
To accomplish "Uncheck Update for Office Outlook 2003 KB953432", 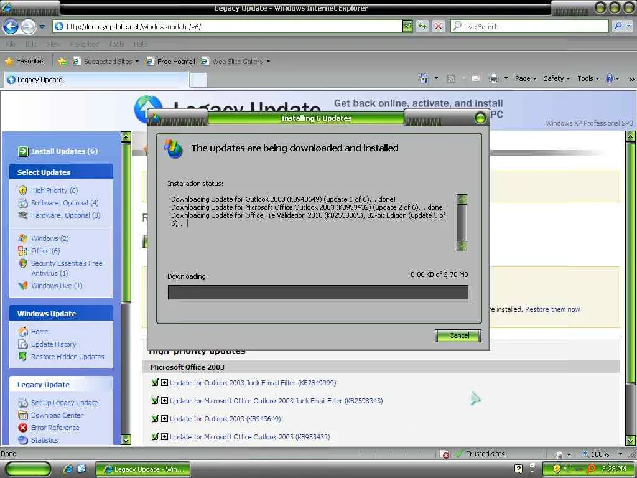I will pyautogui.click(x=155, y=437).
